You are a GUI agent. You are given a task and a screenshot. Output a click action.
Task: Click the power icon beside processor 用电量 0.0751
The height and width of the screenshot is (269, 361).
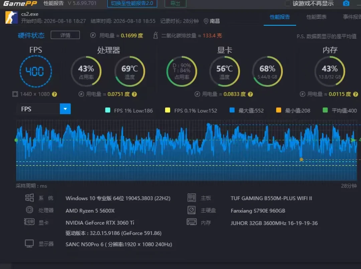(81, 94)
